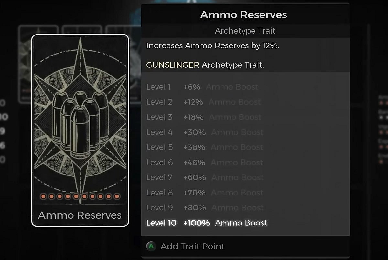Toggle the third trait point dot
The height and width of the screenshot is (260, 388).
click(60, 196)
